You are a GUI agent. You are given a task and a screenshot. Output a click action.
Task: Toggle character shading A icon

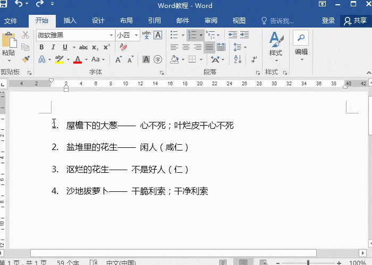pyautogui.click(x=146, y=59)
